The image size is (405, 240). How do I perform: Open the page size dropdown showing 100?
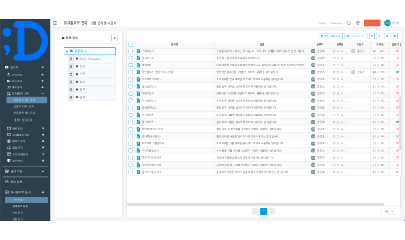pos(388,211)
